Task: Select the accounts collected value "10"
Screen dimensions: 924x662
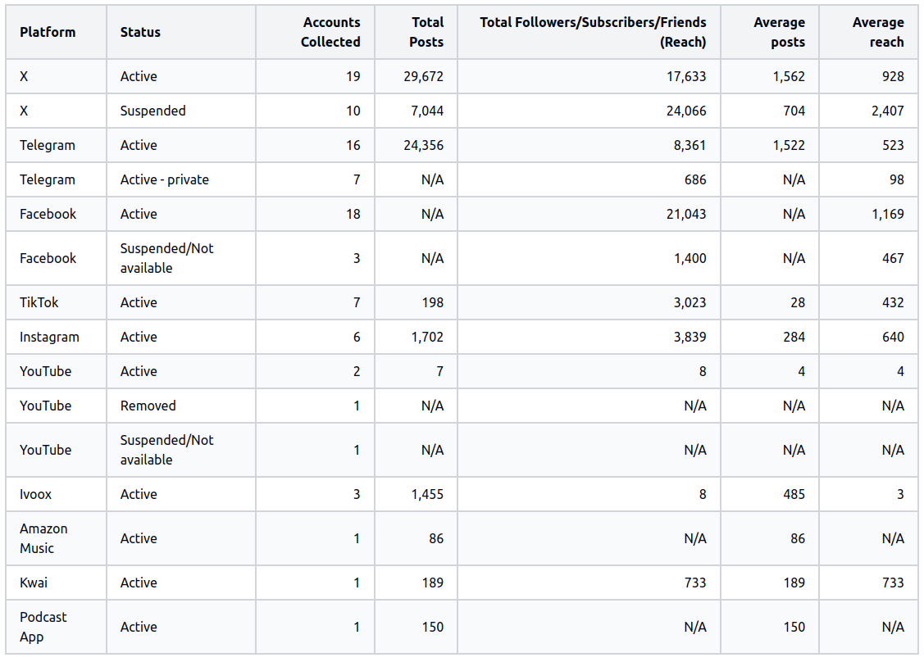Action: [x=353, y=111]
